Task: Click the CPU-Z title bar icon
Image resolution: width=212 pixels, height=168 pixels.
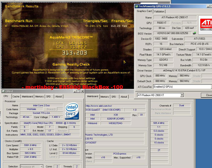Action: [x=3, y=91]
